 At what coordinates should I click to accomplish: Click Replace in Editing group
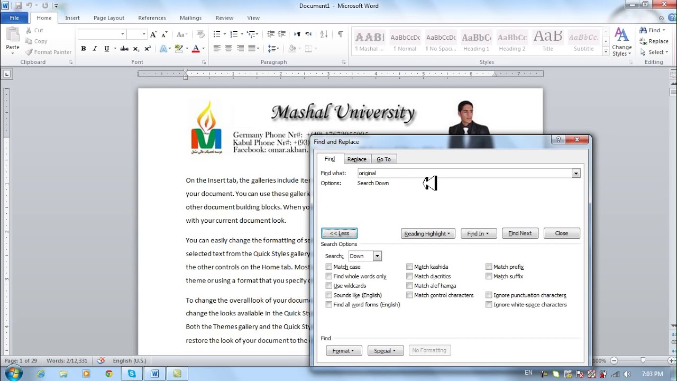pos(654,41)
